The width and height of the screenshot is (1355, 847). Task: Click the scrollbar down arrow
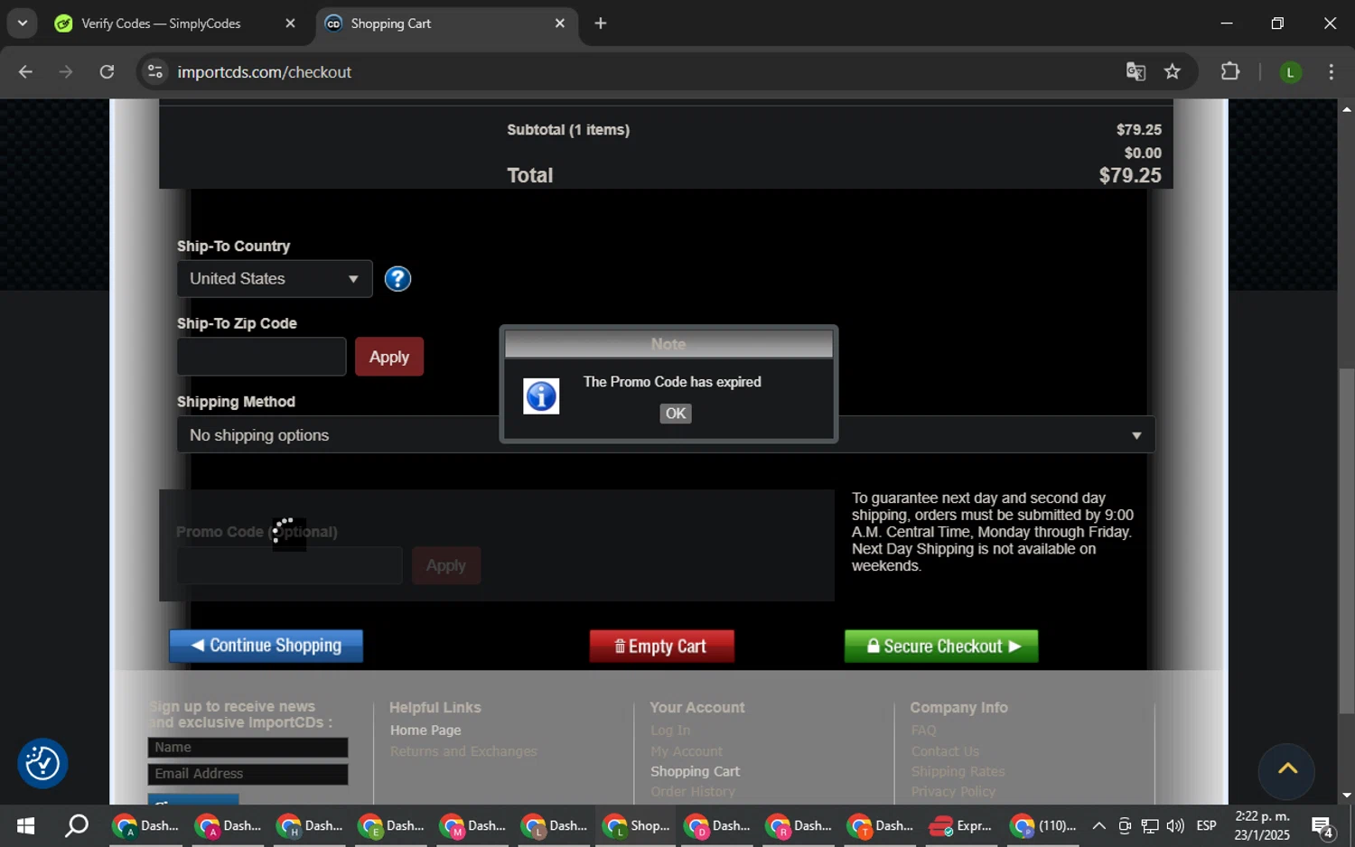click(x=1346, y=796)
